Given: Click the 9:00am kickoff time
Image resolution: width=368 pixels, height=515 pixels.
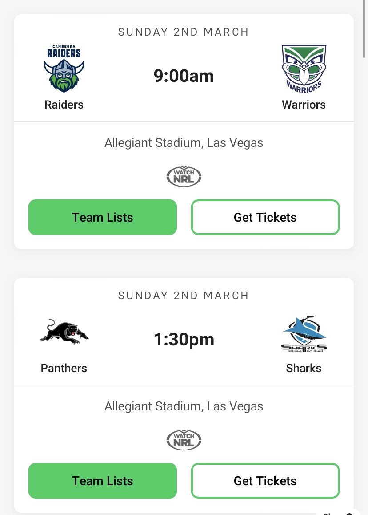Looking at the screenshot, I should (184, 76).
